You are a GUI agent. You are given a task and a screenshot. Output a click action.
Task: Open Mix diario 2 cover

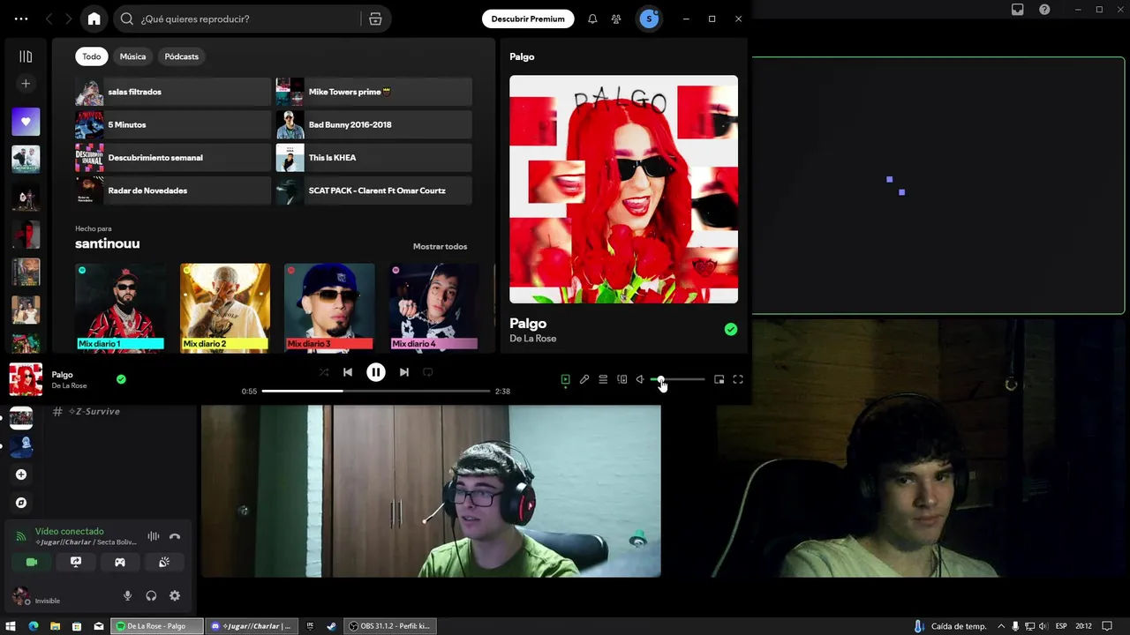[x=225, y=307]
